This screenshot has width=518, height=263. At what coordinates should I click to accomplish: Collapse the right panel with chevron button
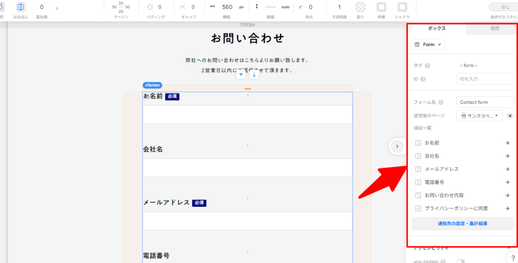point(397,146)
